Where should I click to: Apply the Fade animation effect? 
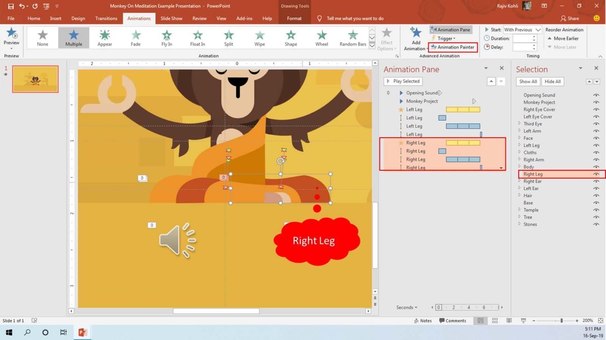(x=136, y=37)
